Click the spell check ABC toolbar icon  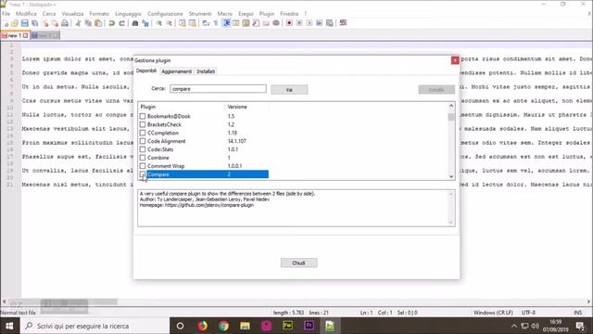click(343, 23)
